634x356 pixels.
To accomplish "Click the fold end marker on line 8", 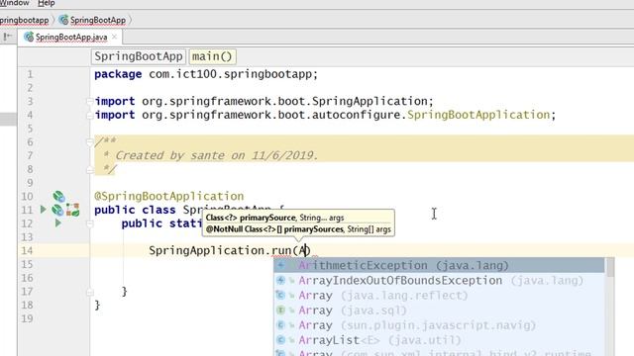I will pos(90,170).
